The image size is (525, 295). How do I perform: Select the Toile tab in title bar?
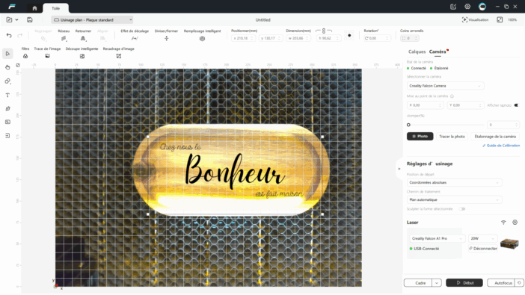pyautogui.click(x=56, y=8)
